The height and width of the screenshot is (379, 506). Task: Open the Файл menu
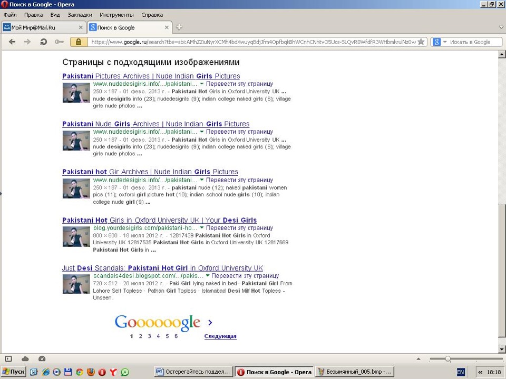point(10,15)
